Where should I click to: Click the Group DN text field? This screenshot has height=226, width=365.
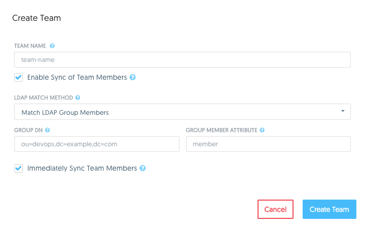pyautogui.click(x=97, y=144)
